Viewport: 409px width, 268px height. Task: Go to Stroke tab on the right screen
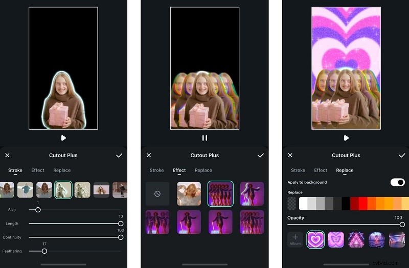298,170
